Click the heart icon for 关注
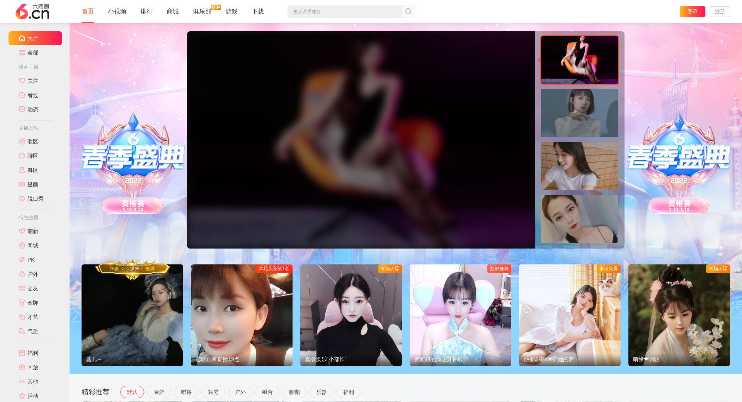The image size is (742, 402). [22, 81]
